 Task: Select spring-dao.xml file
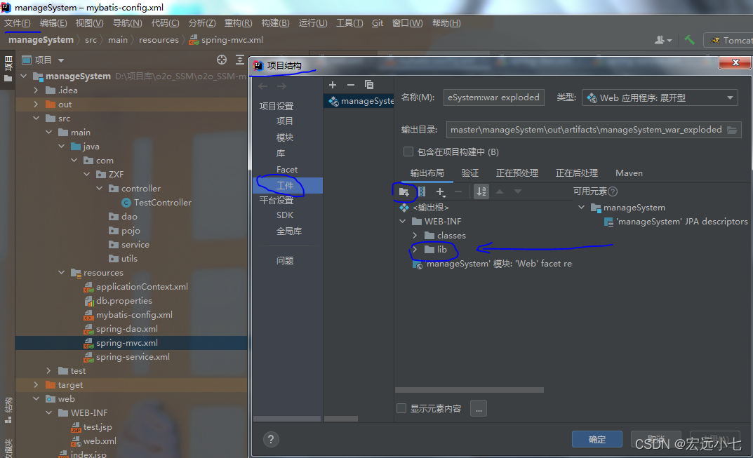[x=121, y=329]
